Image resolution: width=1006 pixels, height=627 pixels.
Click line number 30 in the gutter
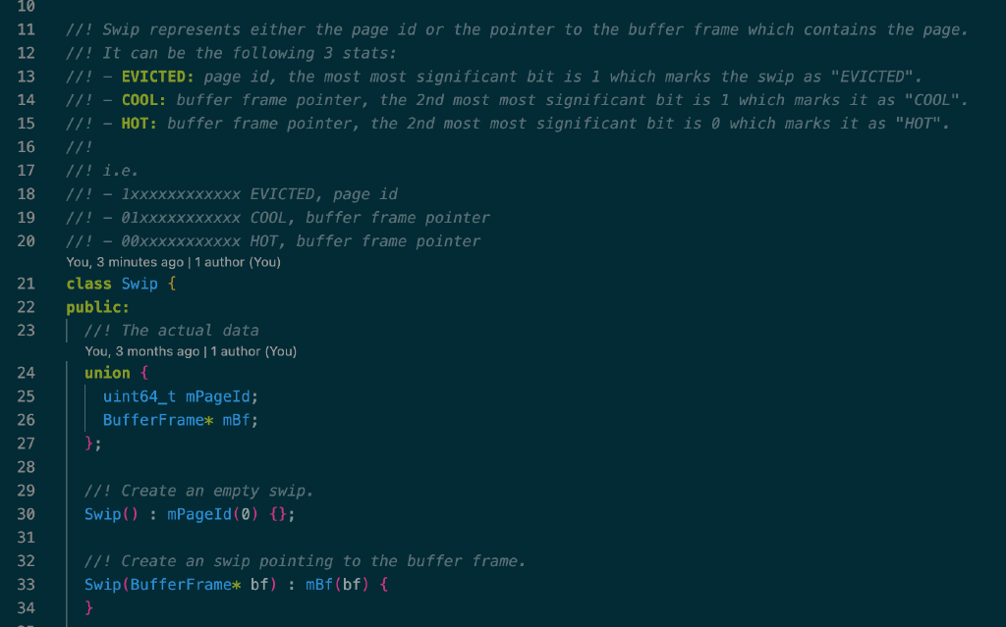[x=27, y=514]
